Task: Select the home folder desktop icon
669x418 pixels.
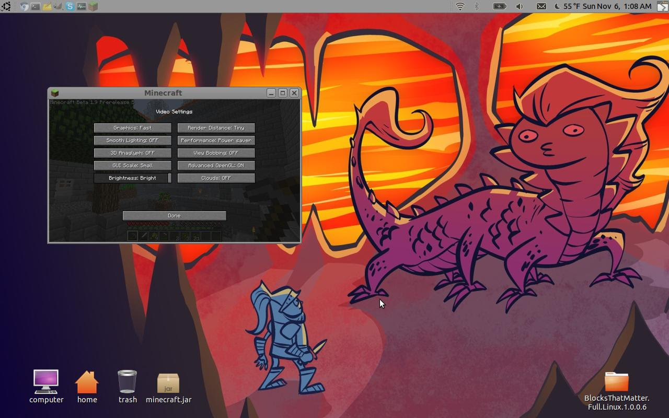Action: pos(87,387)
